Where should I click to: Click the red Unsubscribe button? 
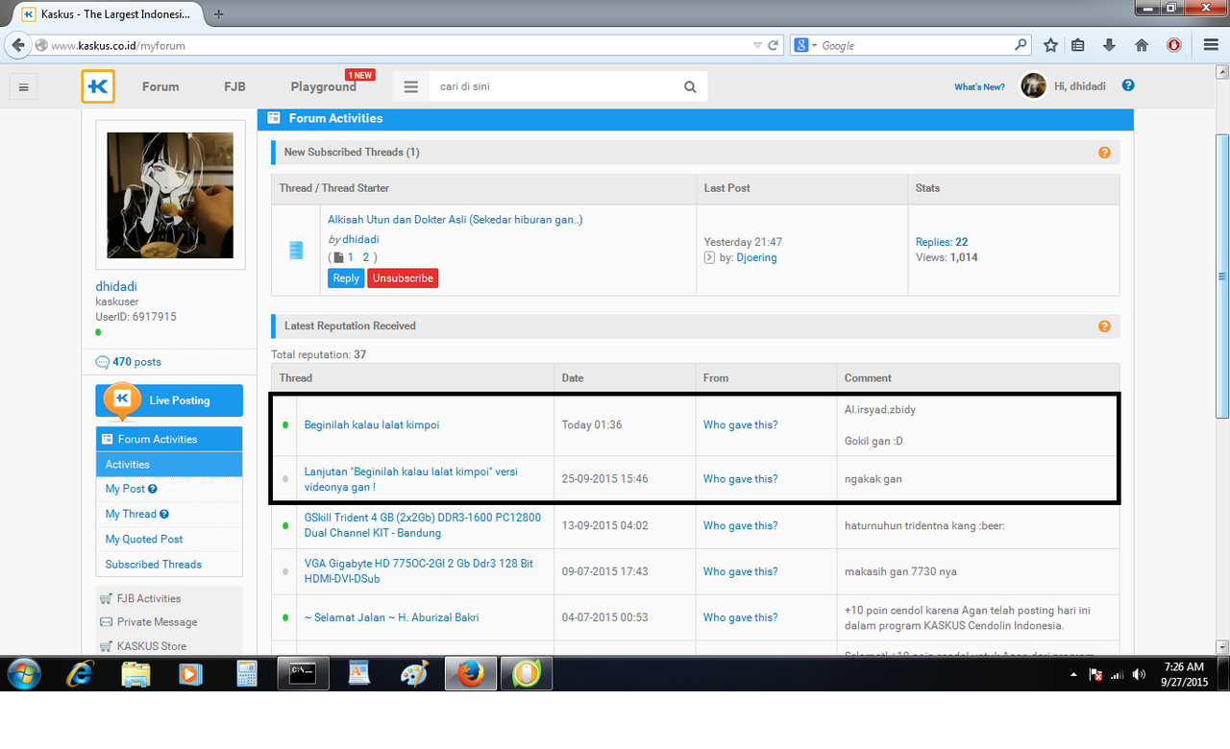(403, 278)
